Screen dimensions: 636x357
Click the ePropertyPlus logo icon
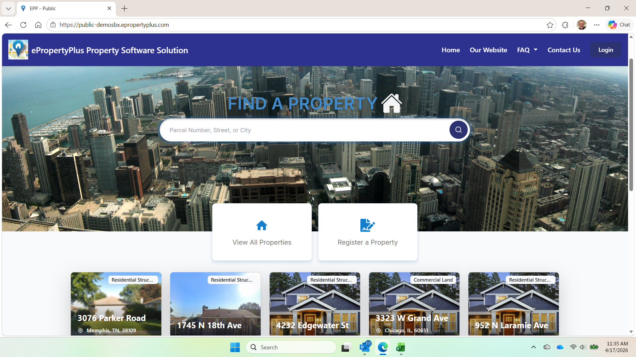[18, 50]
